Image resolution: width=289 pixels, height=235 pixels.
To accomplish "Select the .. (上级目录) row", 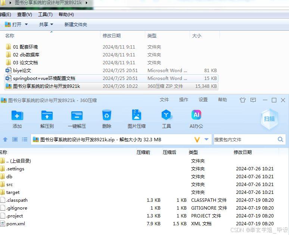I will click(x=140, y=161).
